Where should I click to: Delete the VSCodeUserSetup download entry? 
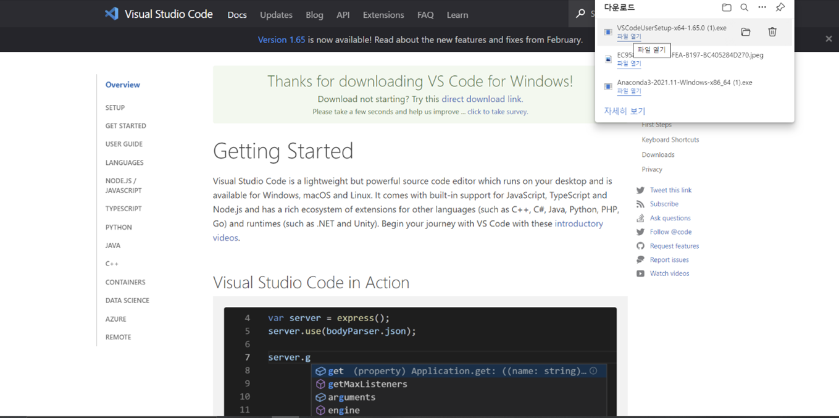point(772,32)
